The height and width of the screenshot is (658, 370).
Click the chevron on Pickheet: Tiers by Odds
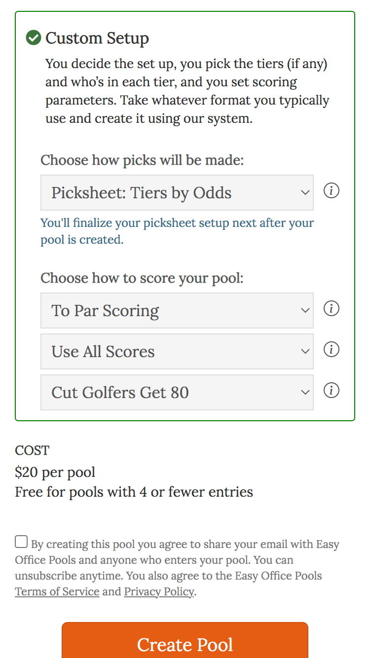(304, 193)
